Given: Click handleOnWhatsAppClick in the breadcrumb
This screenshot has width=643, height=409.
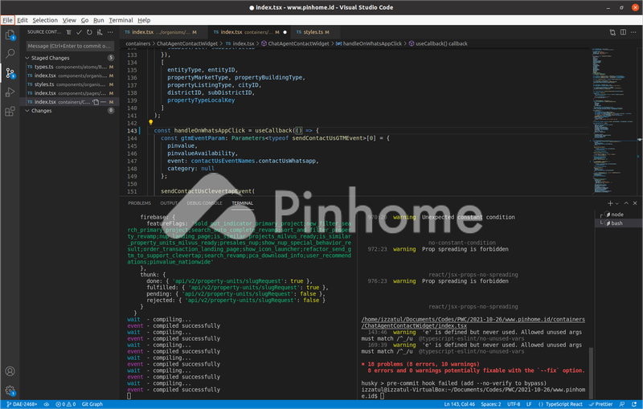Looking at the screenshot, I should [x=369, y=43].
